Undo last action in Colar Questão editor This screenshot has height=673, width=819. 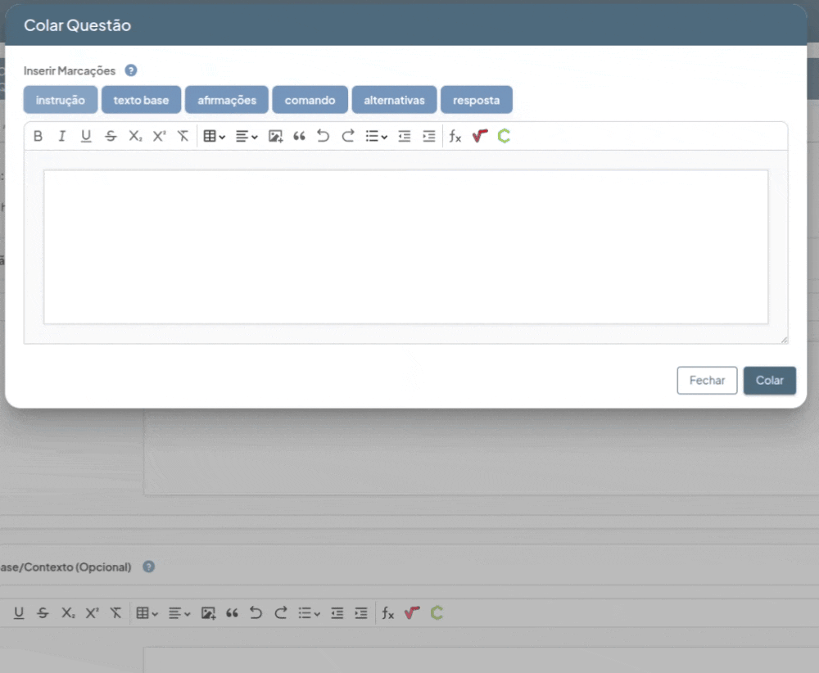coord(324,137)
